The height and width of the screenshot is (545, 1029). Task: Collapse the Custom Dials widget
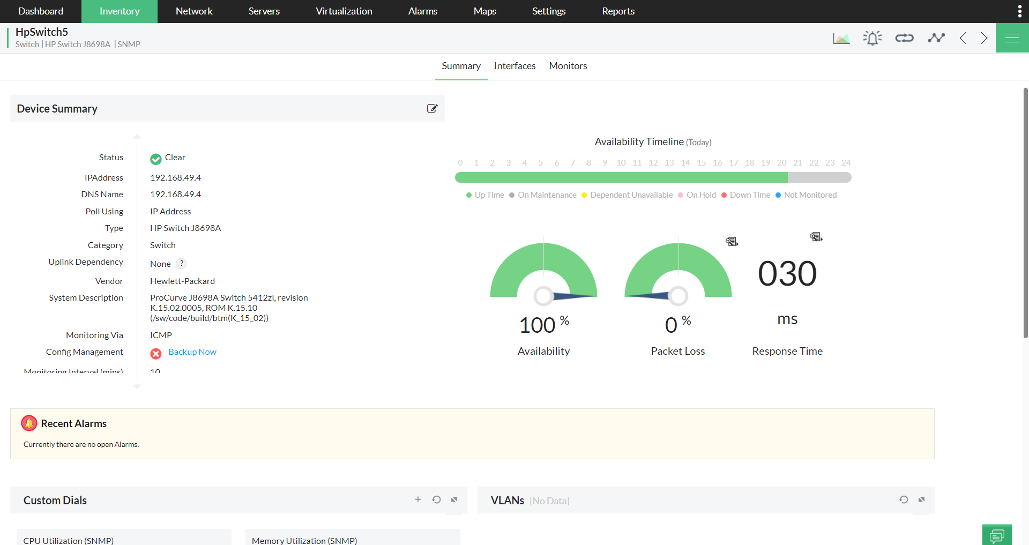tap(454, 499)
